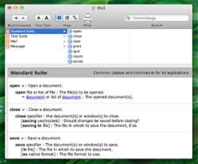198x164 pixels.
Task: Click the Mail suite icon
Action: click(x=7, y=41)
